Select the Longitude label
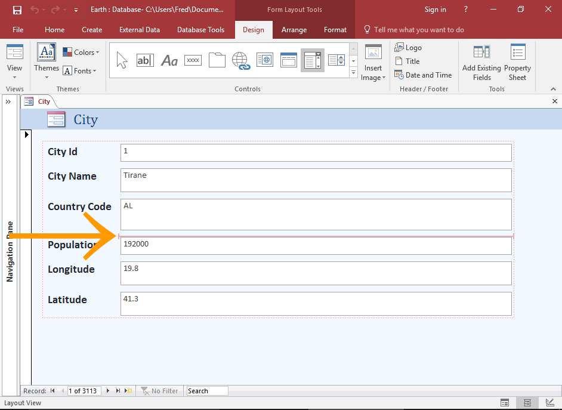562x410 pixels. [x=72, y=270]
